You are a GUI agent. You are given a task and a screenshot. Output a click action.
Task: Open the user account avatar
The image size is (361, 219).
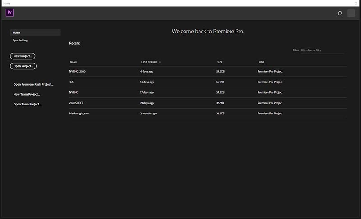pos(351,14)
